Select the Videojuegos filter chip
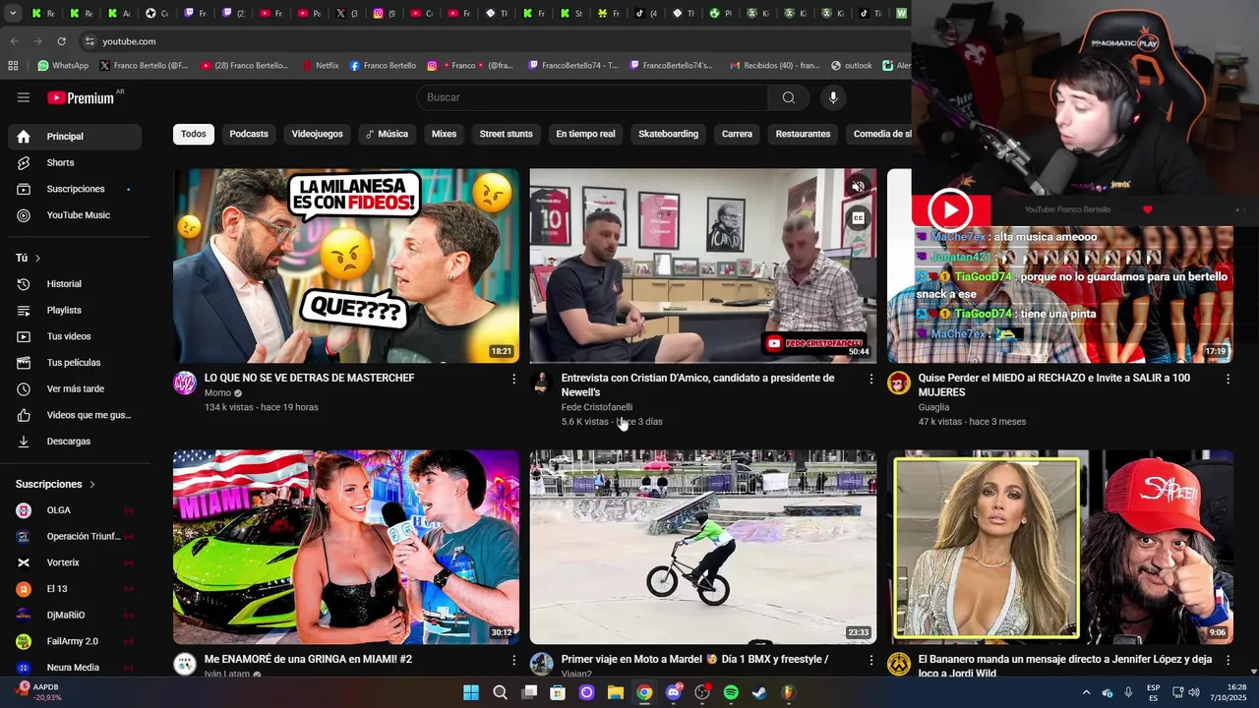Image resolution: width=1259 pixels, height=708 pixels. (x=317, y=134)
